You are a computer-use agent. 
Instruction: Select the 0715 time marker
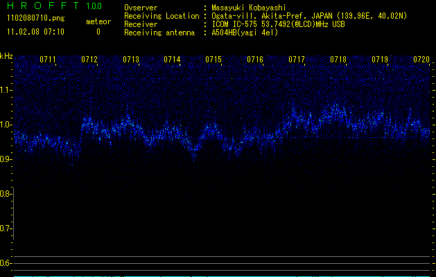point(213,60)
